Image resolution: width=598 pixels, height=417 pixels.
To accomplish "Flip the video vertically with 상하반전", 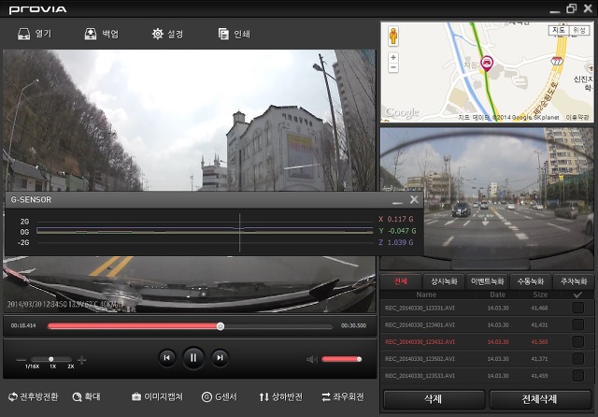I will pyautogui.click(x=280, y=397).
